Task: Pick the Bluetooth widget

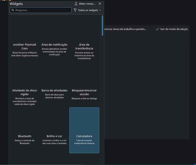Action: [25, 130]
